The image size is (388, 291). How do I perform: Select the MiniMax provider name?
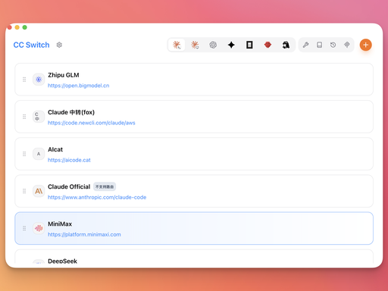click(60, 224)
